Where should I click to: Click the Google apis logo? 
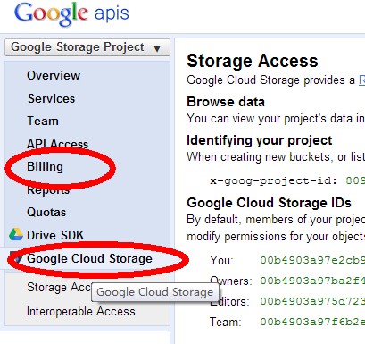click(x=71, y=14)
